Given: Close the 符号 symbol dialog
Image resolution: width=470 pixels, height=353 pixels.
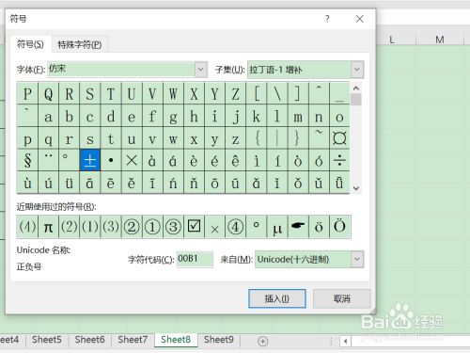Looking at the screenshot, I should pyautogui.click(x=360, y=19).
